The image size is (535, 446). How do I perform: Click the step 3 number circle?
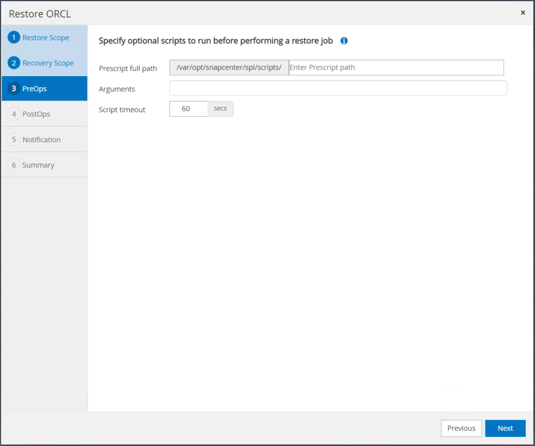[x=14, y=88]
